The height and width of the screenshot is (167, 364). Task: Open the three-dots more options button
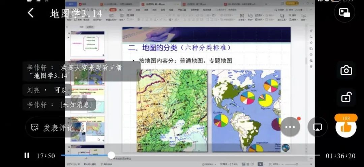coord(290,127)
